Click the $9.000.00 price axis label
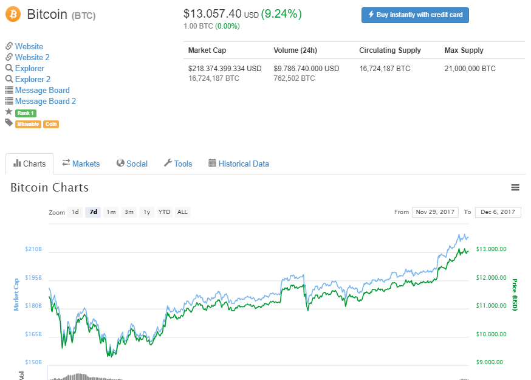Image resolution: width=531 pixels, height=380 pixels. click(x=490, y=362)
